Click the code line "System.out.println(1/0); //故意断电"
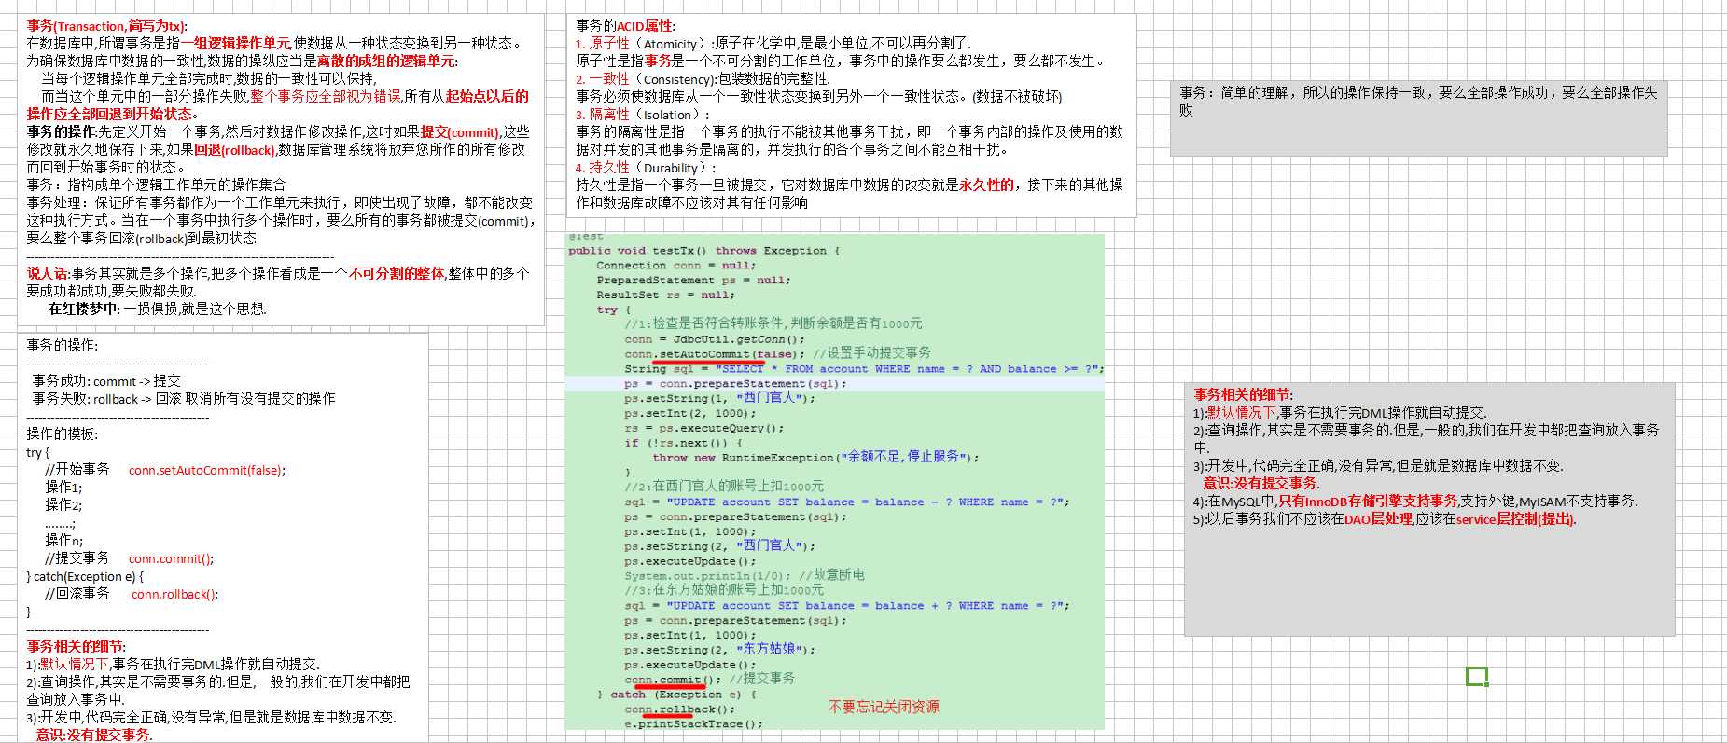Image resolution: width=1727 pixels, height=743 pixels. [x=745, y=576]
